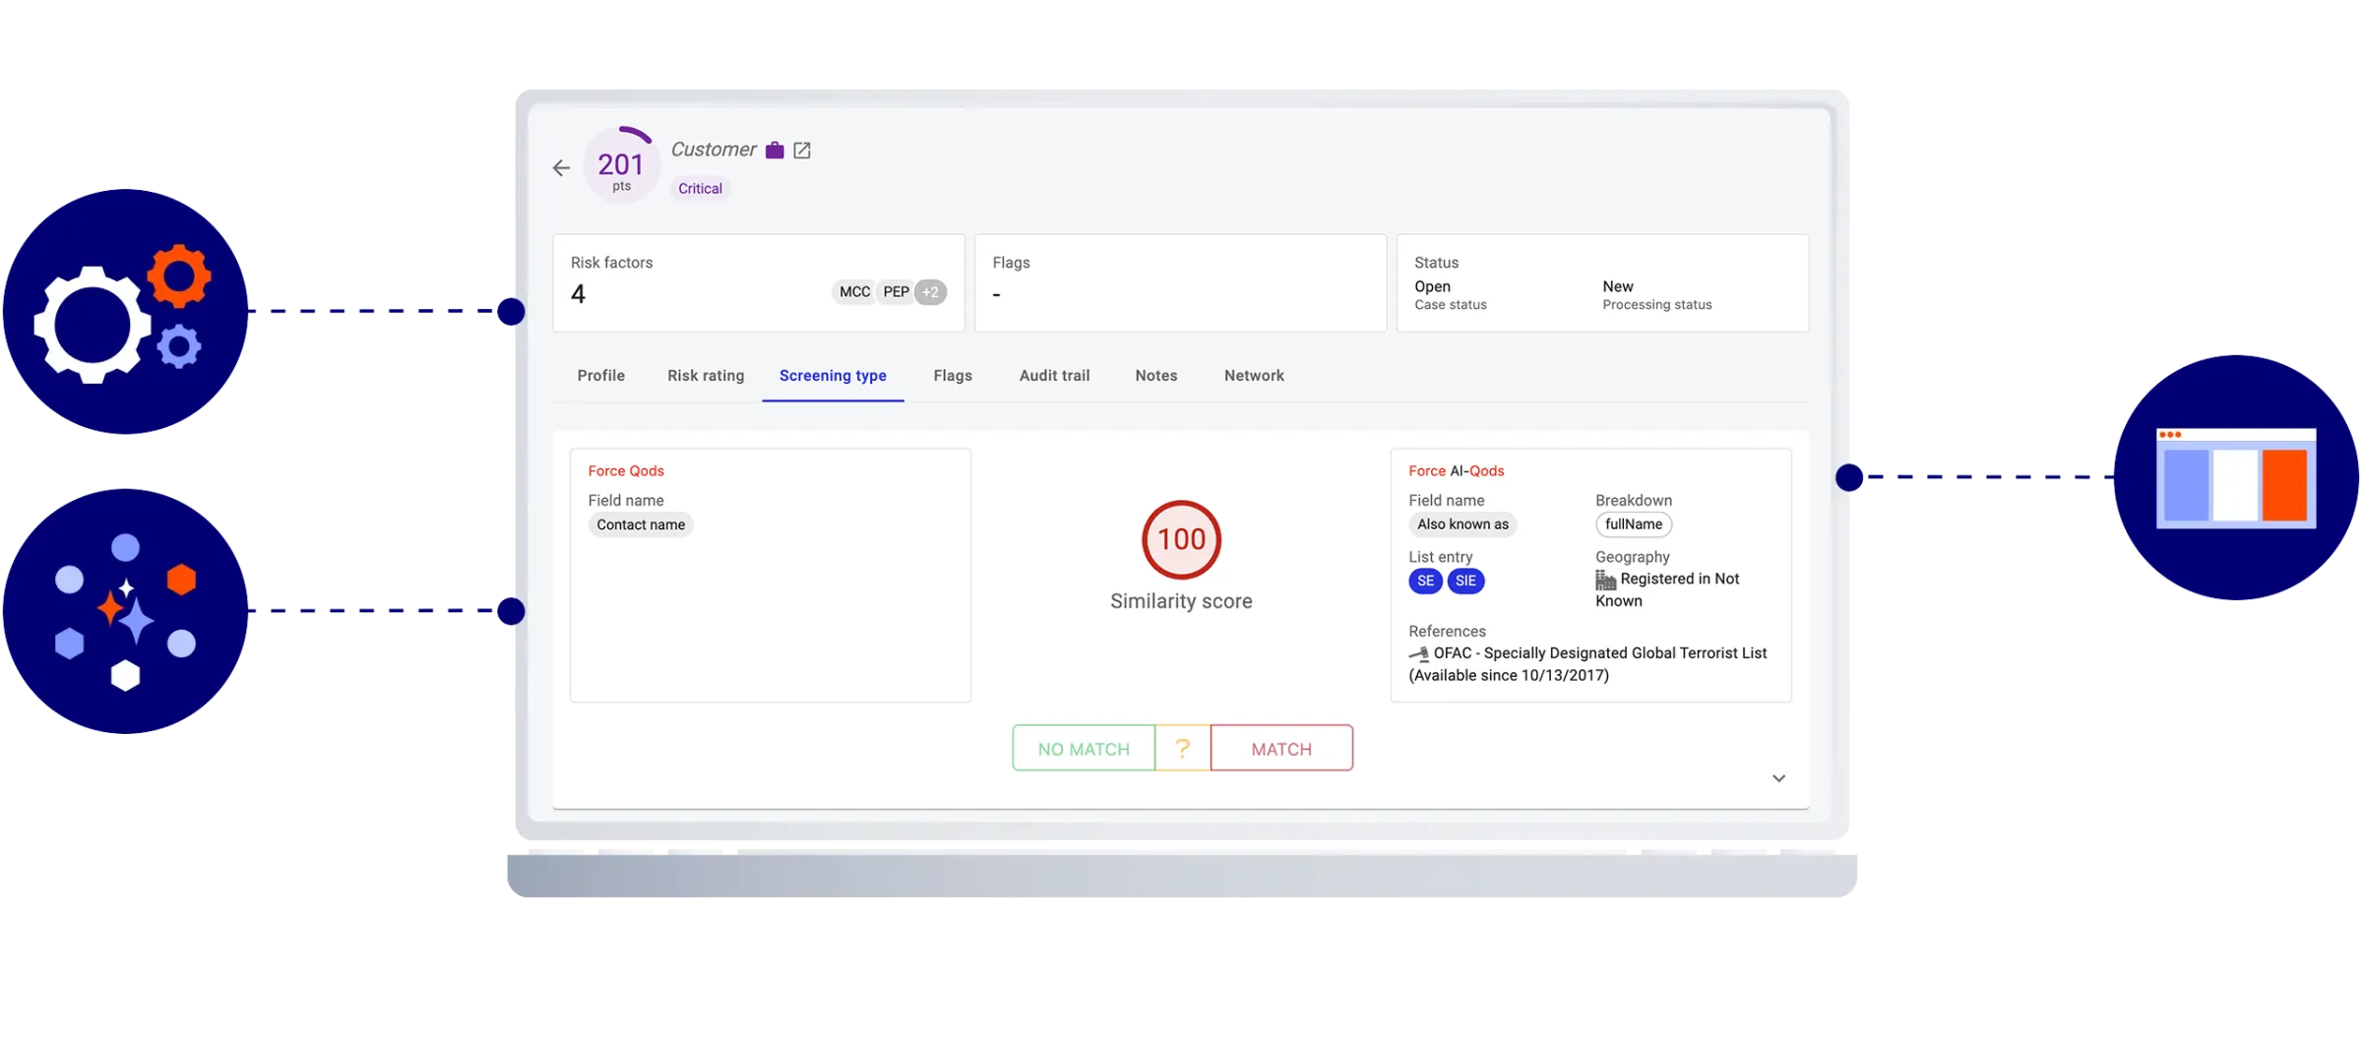Click the OFAC gavel reference icon

1418,654
